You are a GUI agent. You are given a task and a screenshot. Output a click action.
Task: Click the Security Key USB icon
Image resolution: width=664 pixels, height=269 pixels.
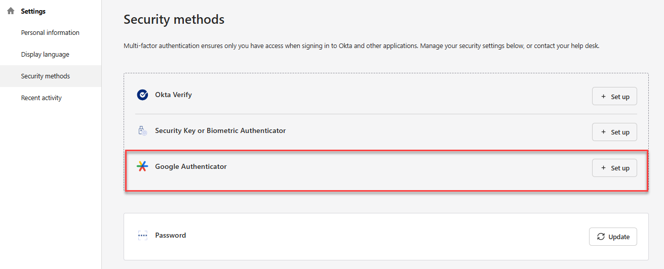(x=142, y=130)
